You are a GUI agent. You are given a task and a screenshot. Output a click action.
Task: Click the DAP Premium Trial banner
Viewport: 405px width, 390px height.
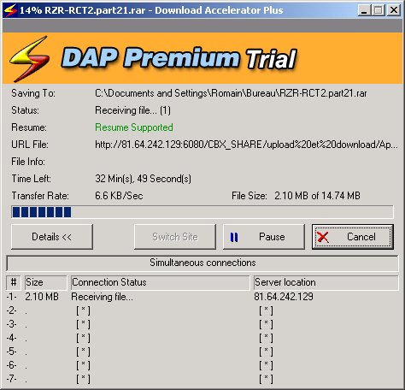[x=202, y=58]
